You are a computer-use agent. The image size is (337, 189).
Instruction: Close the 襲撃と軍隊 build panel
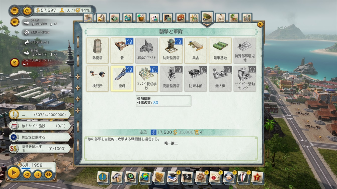(x=260, y=24)
